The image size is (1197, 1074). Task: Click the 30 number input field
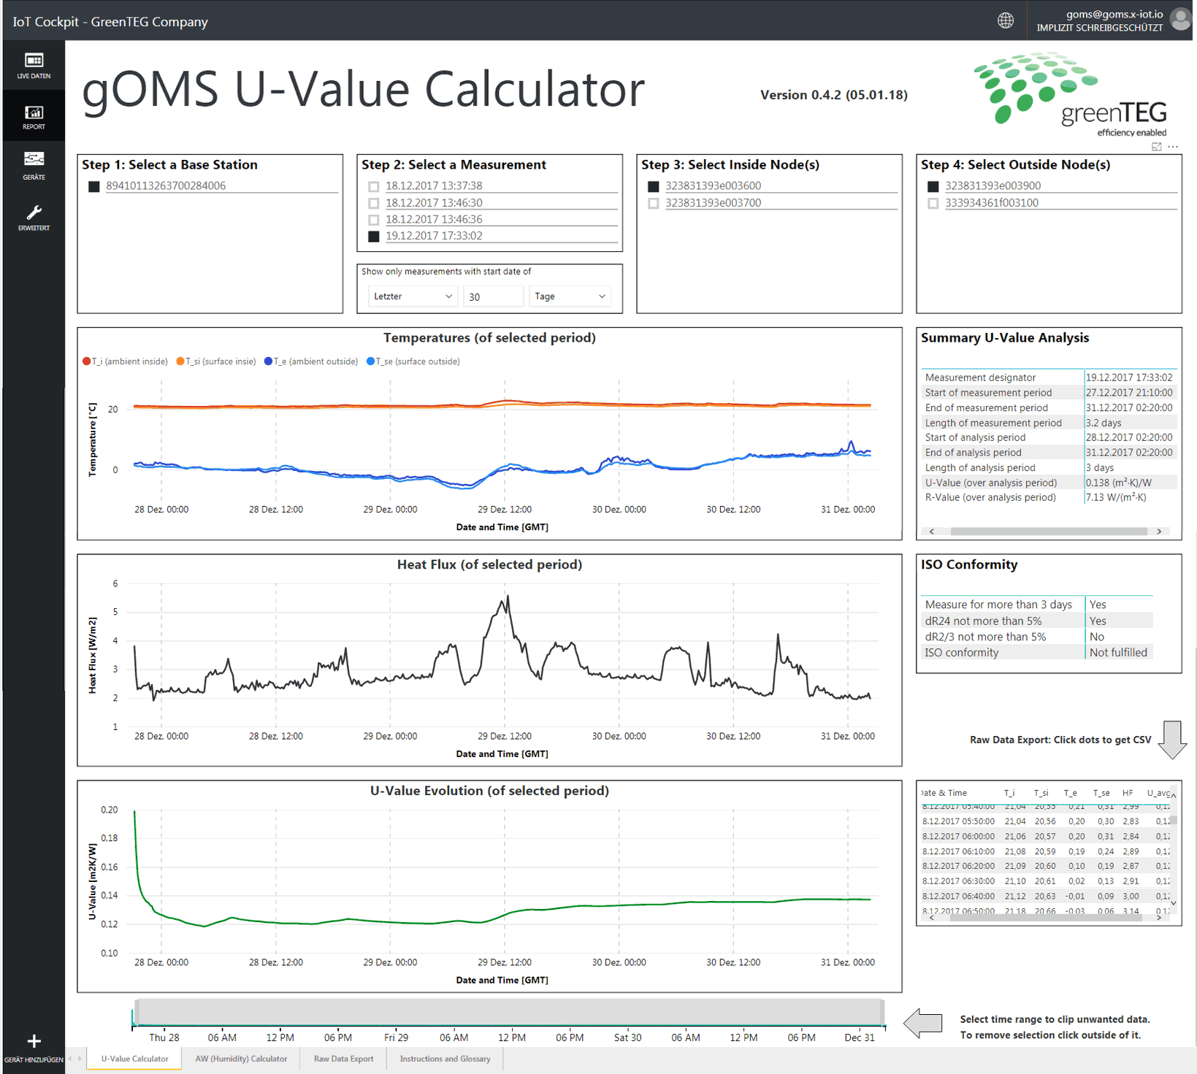[x=493, y=296]
